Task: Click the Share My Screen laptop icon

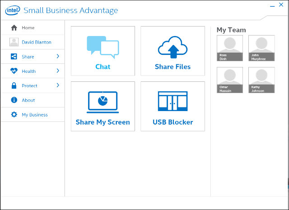Action: (103, 102)
